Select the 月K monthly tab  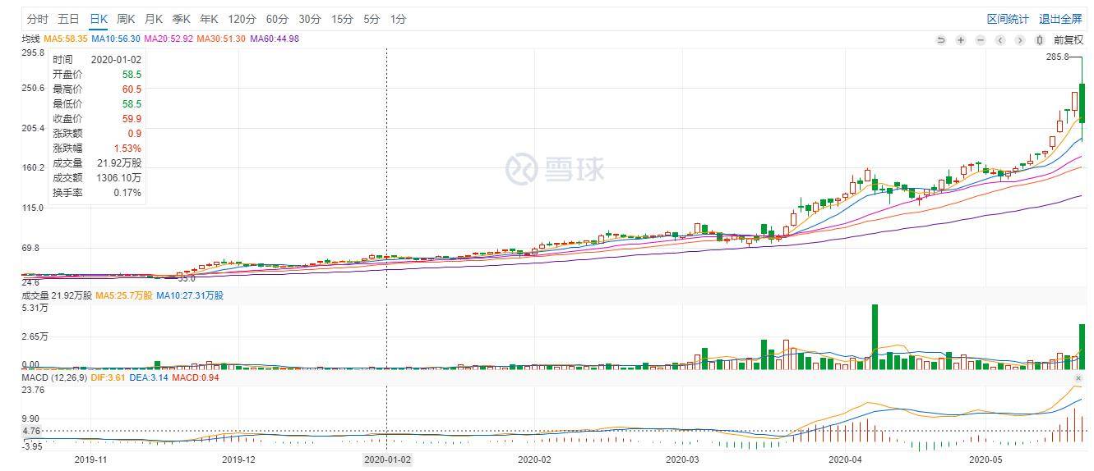coord(154,19)
